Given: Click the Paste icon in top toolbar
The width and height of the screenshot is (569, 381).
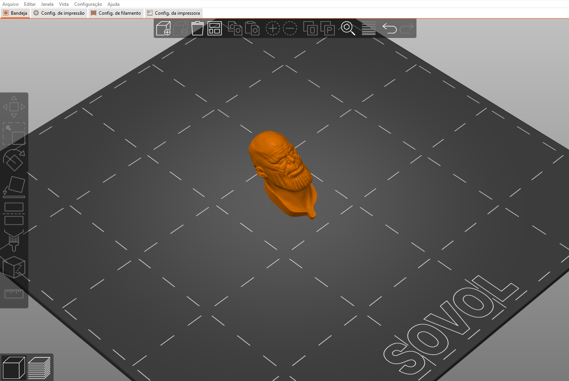Looking at the screenshot, I should point(252,28).
